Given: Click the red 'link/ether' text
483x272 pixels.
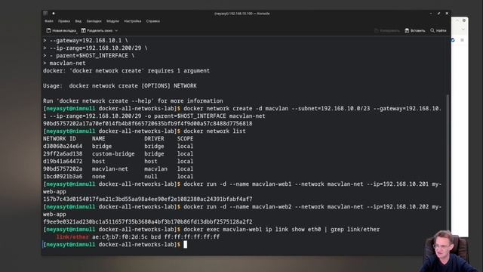Looking at the screenshot, I should (x=72, y=236).
